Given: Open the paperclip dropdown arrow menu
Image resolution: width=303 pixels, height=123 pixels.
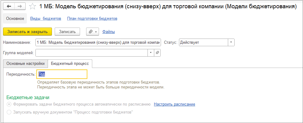Looking at the screenshot, I should pos(96,32).
